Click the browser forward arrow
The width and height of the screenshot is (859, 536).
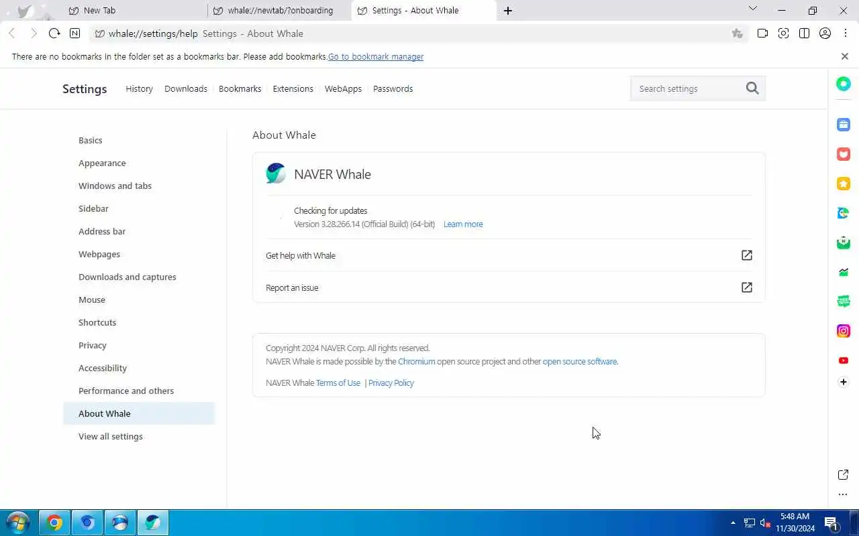click(34, 33)
